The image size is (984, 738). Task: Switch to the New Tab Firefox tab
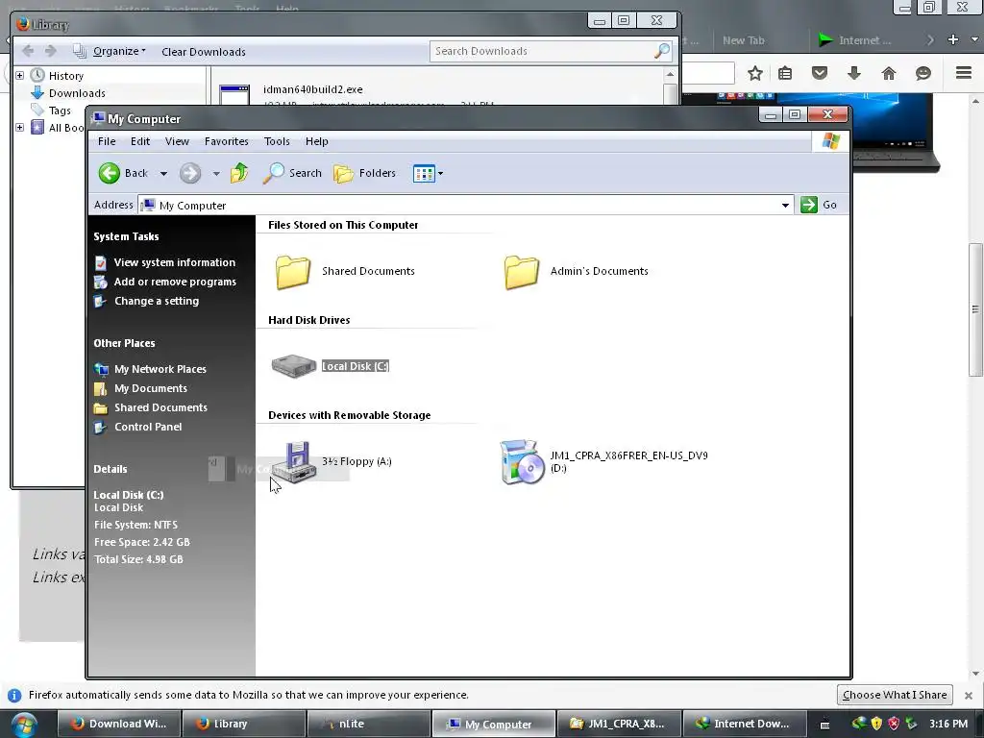(743, 40)
